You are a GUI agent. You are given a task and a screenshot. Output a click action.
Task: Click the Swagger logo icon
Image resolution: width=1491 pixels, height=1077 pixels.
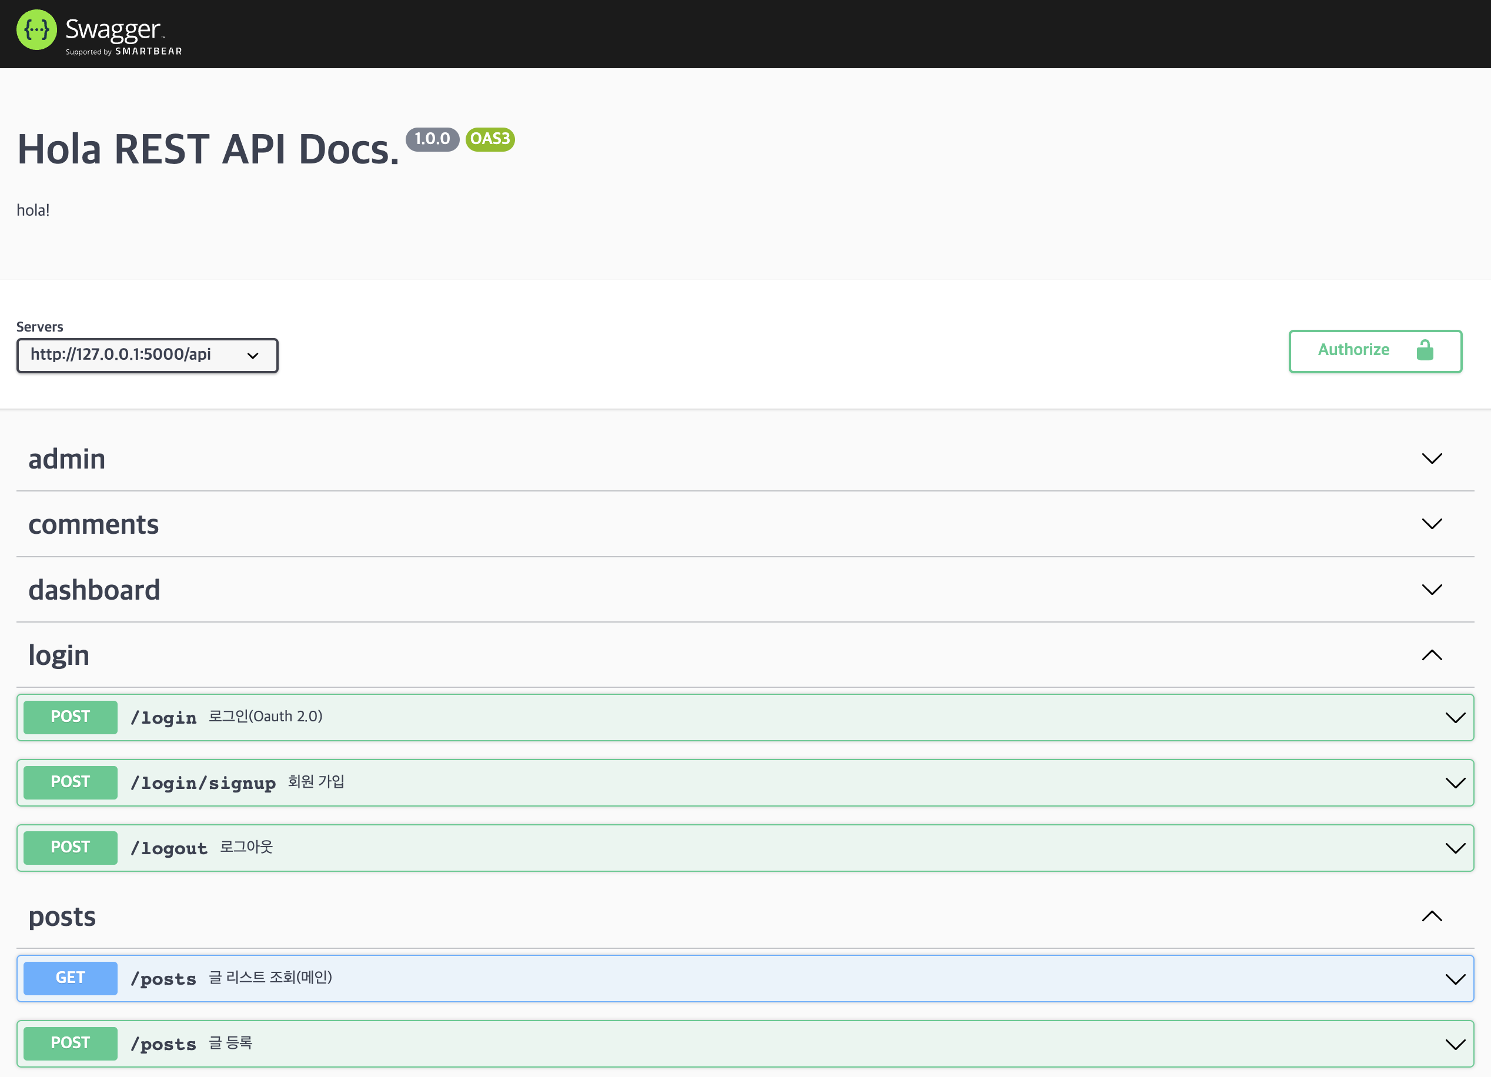coord(37,29)
